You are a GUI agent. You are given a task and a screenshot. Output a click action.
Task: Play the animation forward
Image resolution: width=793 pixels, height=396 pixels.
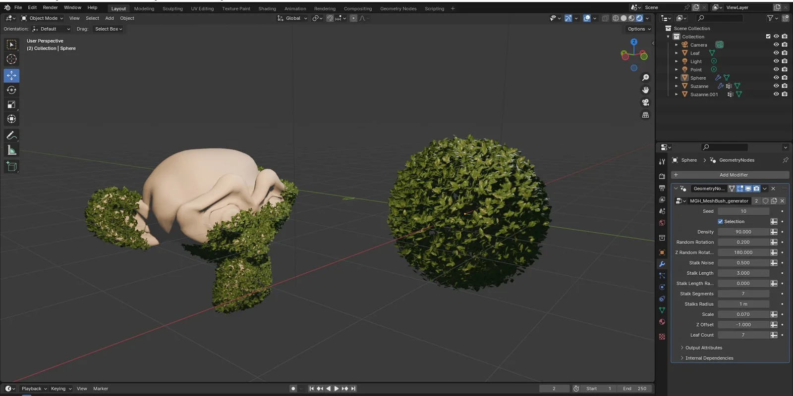337,389
